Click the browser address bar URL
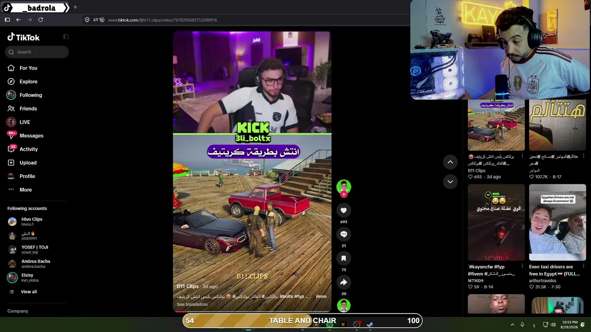Image resolution: width=591 pixels, height=332 pixels. click(163, 20)
